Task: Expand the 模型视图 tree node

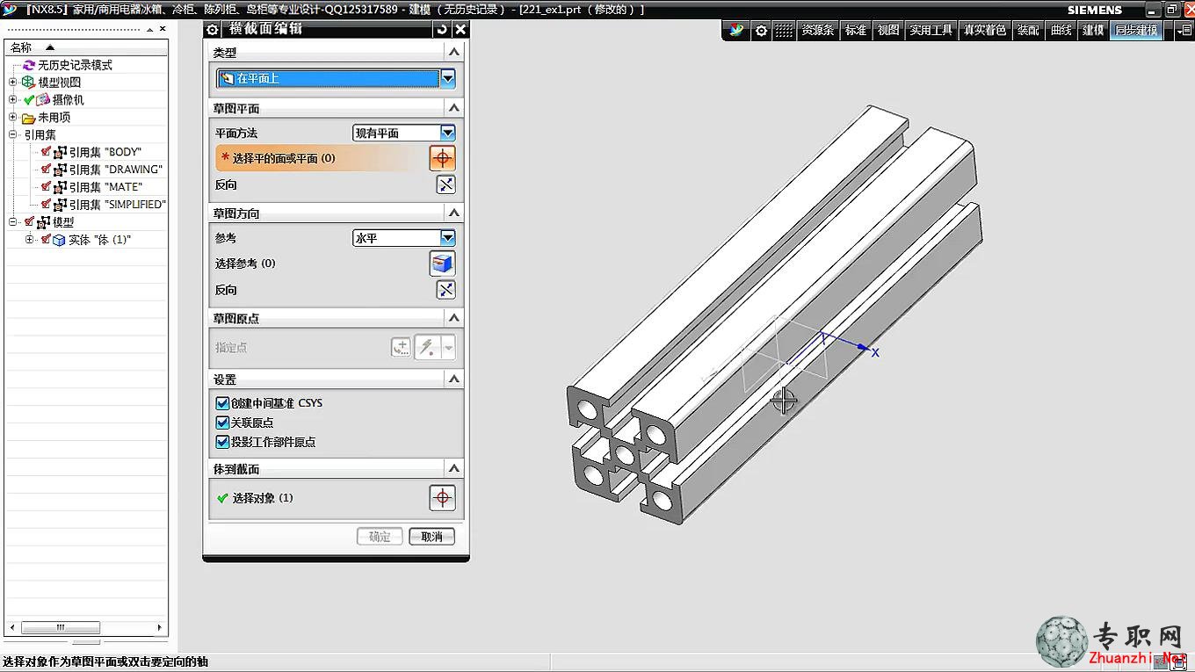Action: tap(13, 82)
